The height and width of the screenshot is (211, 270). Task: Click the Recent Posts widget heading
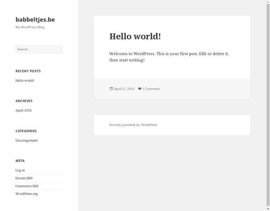pos(28,71)
